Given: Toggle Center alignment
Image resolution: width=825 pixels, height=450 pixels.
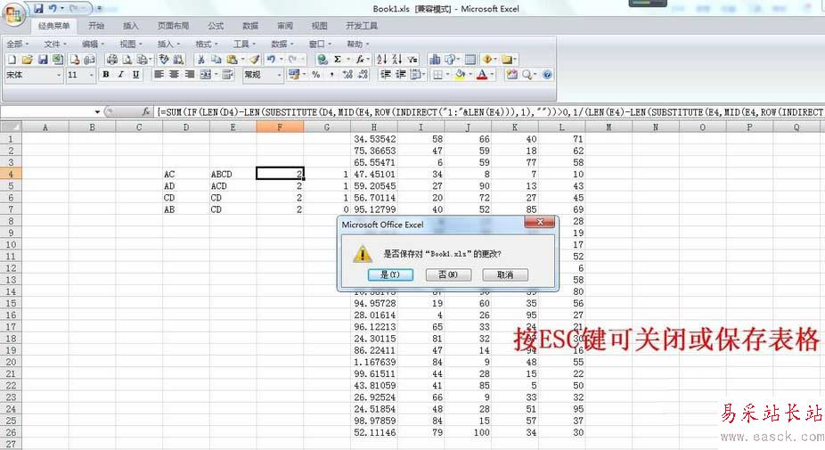Looking at the screenshot, I should tap(174, 75).
